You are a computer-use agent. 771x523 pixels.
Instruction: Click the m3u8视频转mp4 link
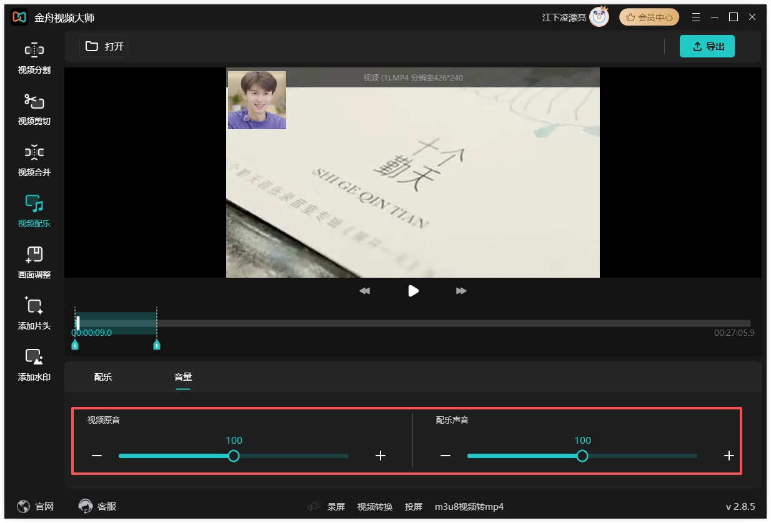point(469,507)
